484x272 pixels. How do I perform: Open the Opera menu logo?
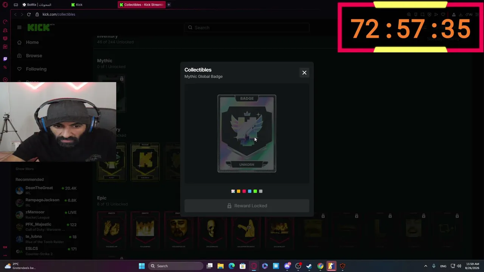5,5
